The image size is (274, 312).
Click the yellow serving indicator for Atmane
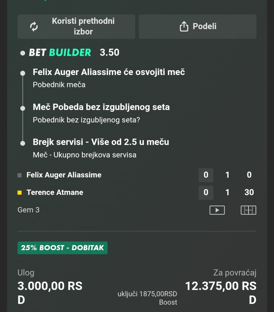[x=20, y=193]
